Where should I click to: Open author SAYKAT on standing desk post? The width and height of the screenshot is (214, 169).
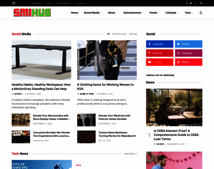(x=18, y=94)
